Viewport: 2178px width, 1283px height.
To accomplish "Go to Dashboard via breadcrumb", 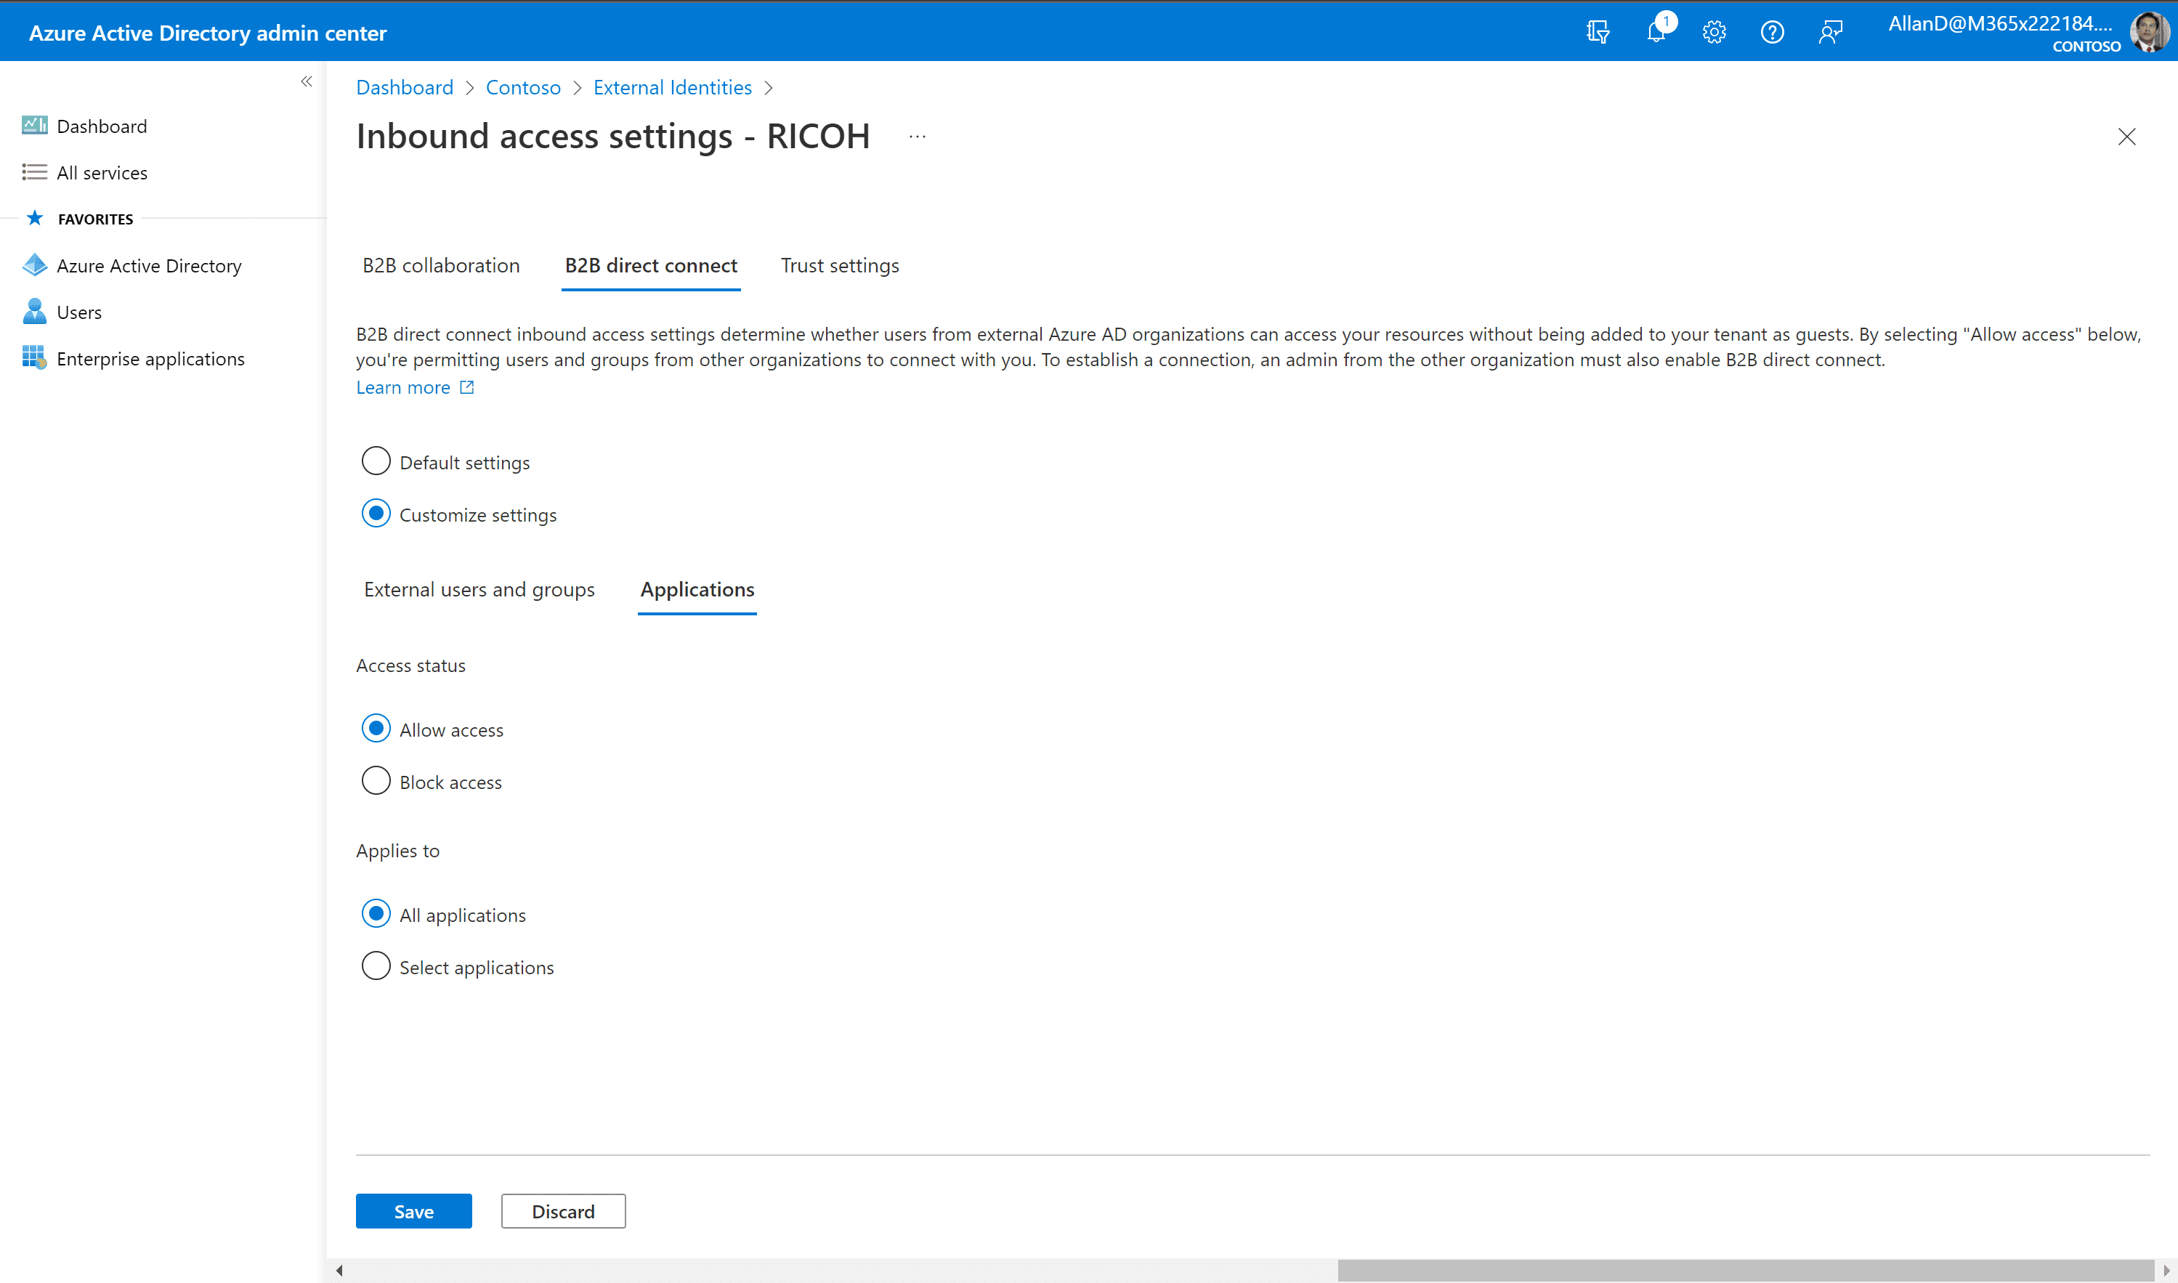I will coord(405,87).
